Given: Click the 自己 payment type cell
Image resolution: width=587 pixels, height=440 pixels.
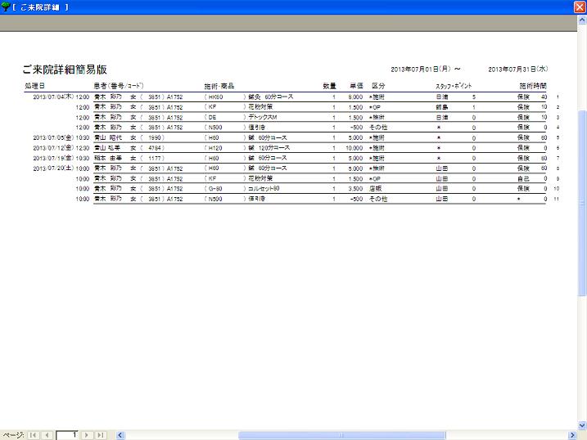Looking at the screenshot, I should [x=523, y=178].
